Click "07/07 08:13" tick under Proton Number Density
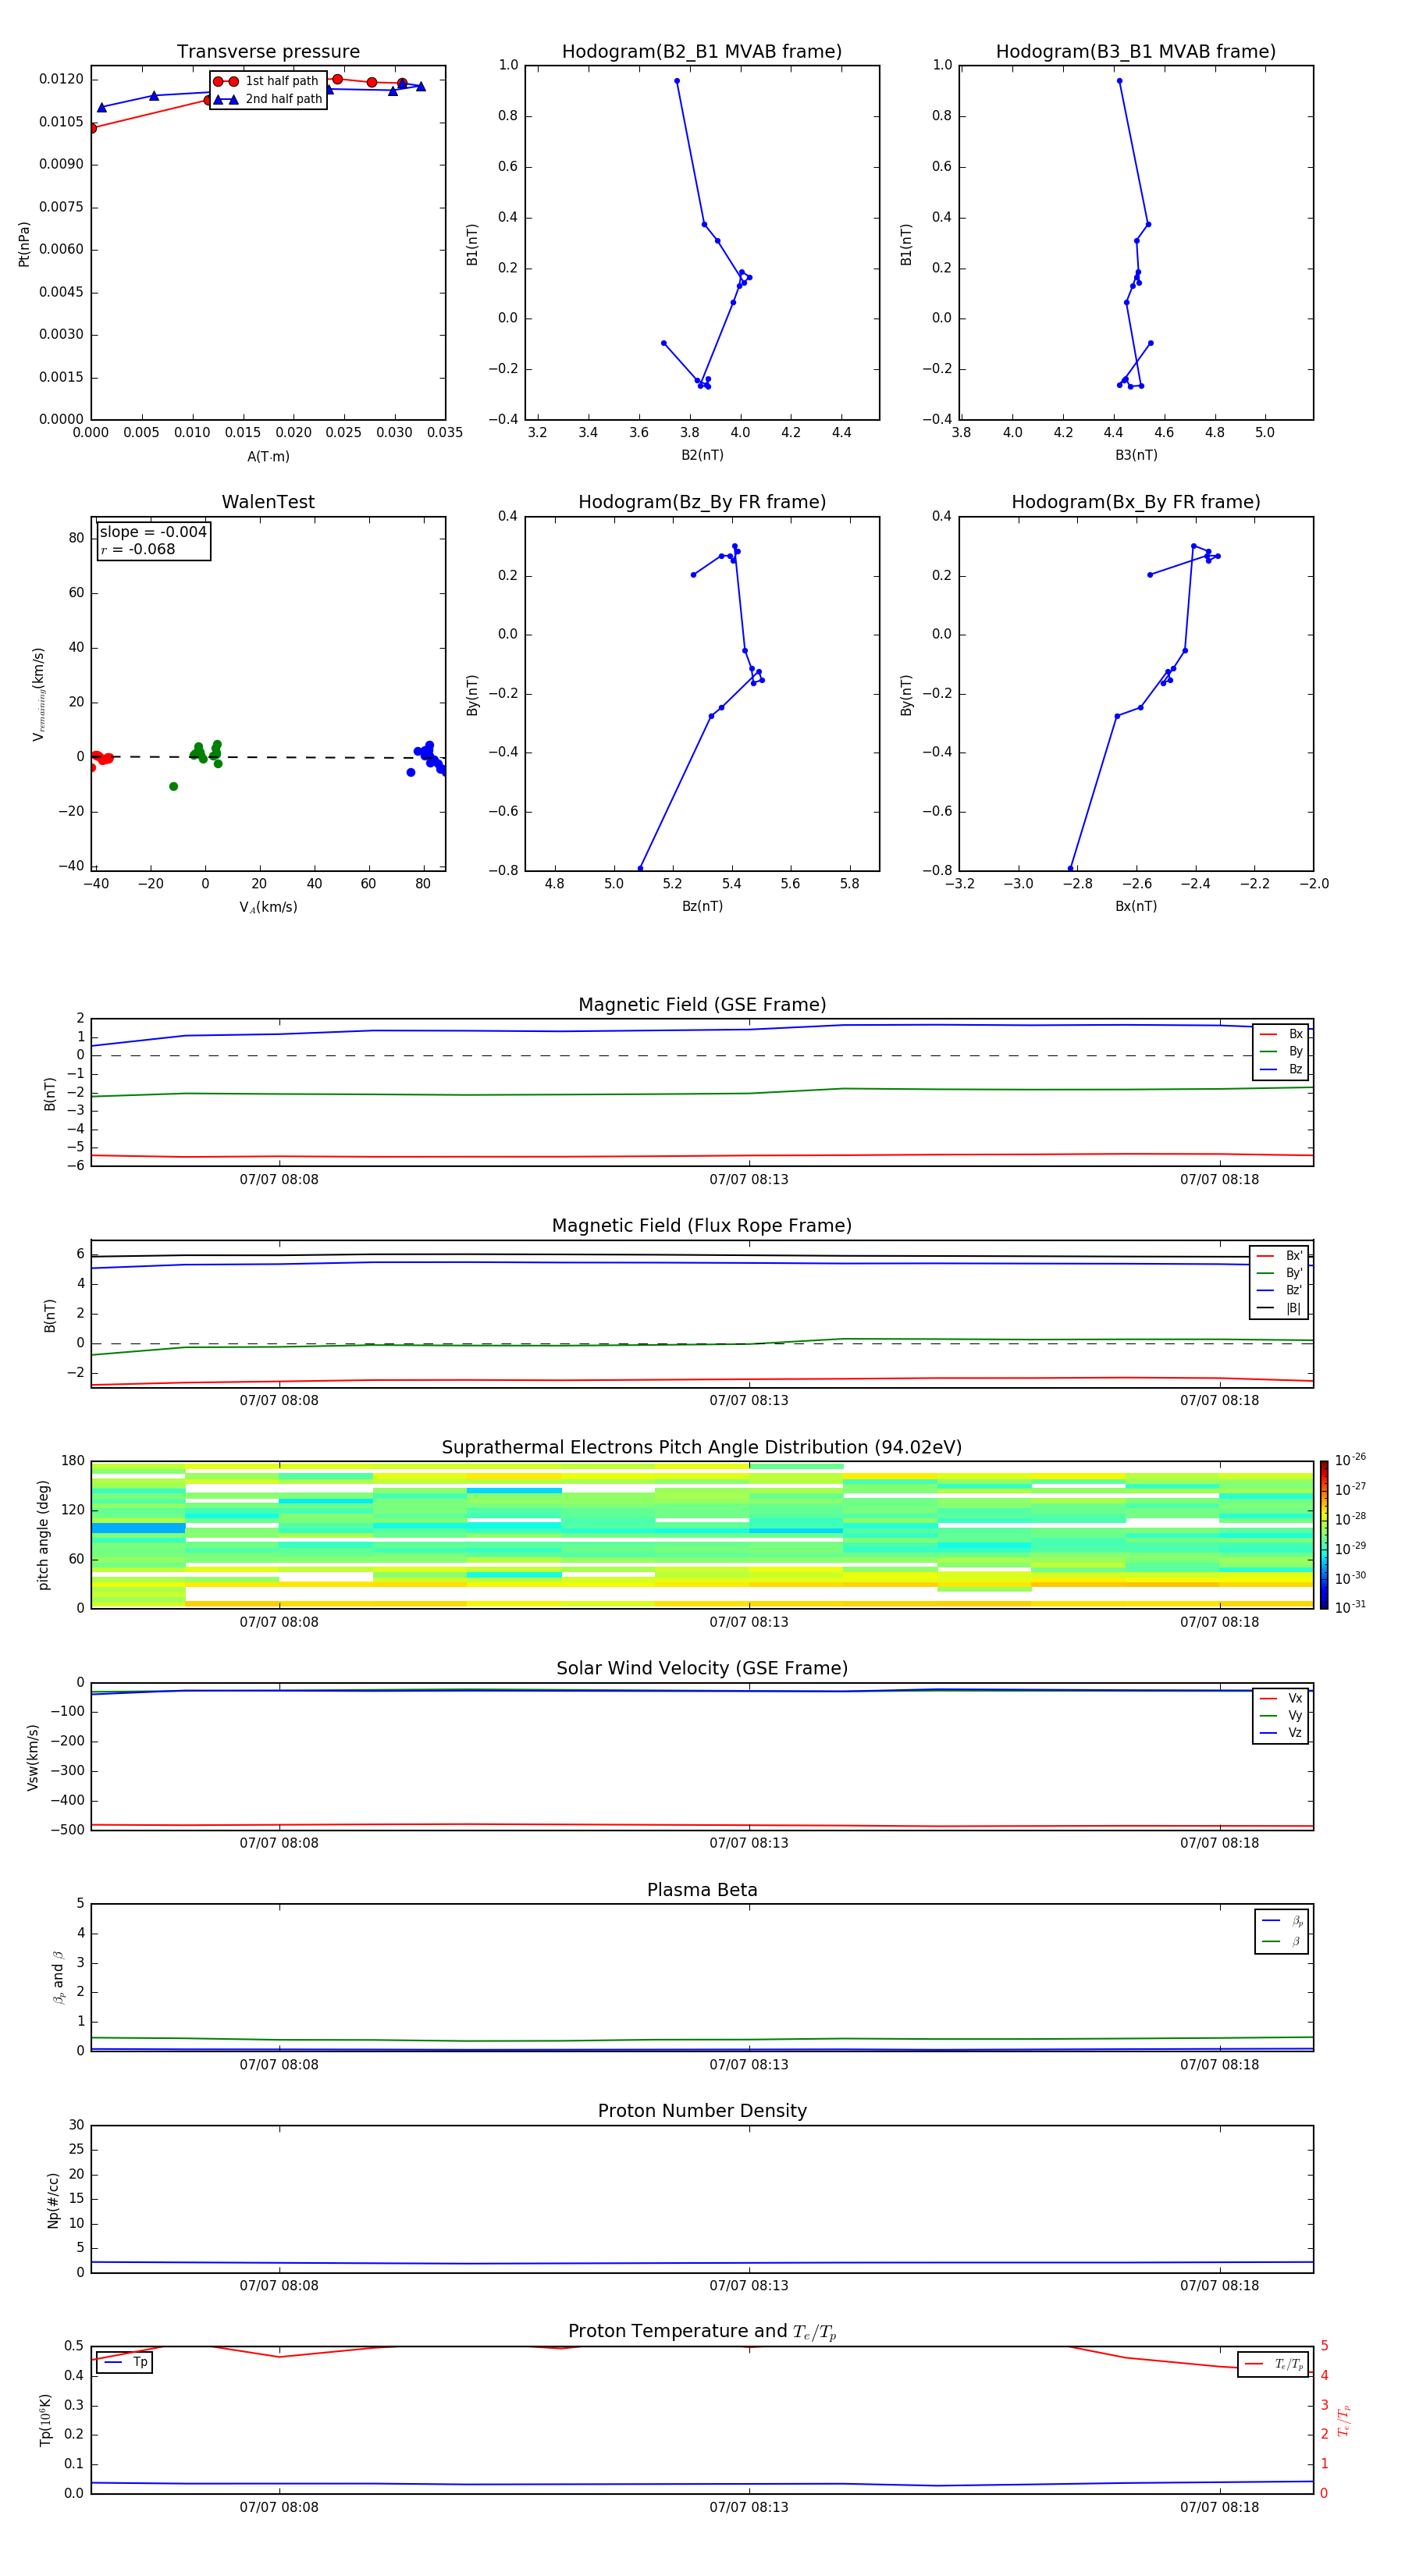Image resolution: width=1405 pixels, height=2576 pixels. click(x=749, y=2285)
